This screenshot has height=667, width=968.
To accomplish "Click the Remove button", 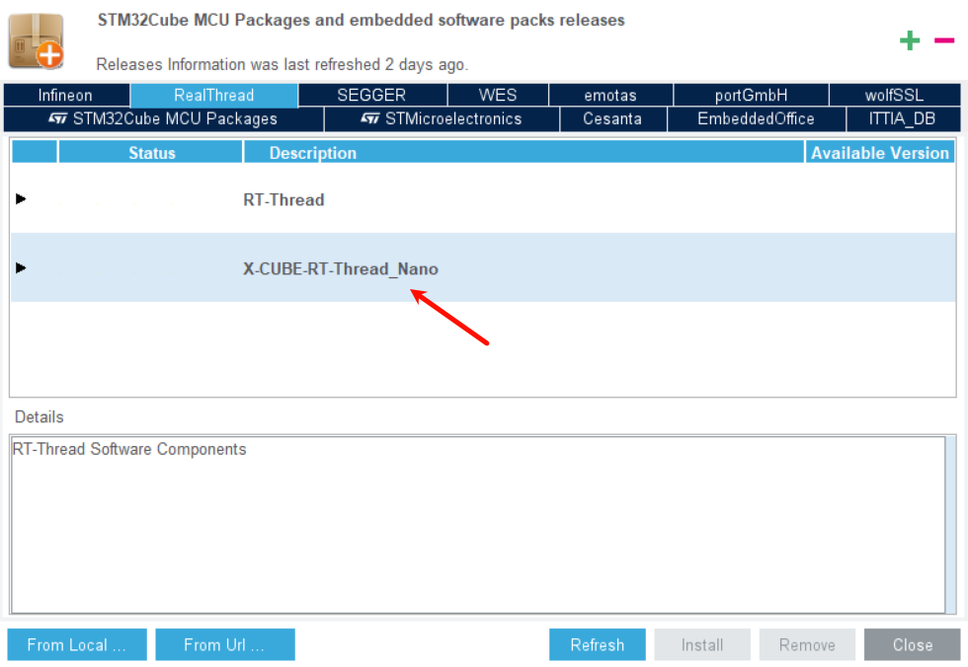I will click(807, 645).
